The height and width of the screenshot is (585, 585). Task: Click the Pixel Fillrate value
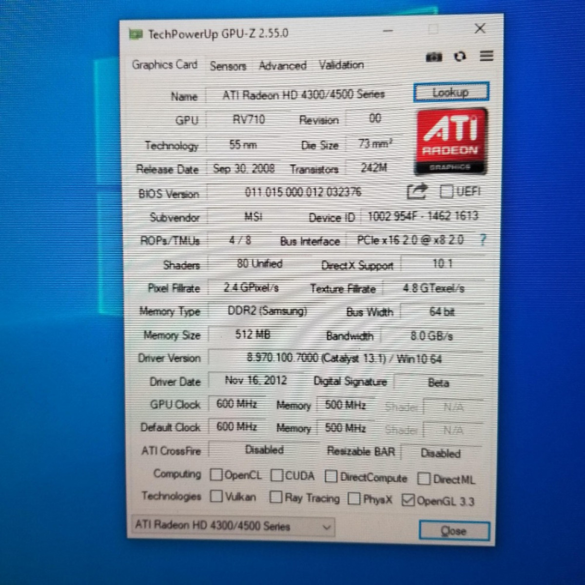click(x=251, y=288)
